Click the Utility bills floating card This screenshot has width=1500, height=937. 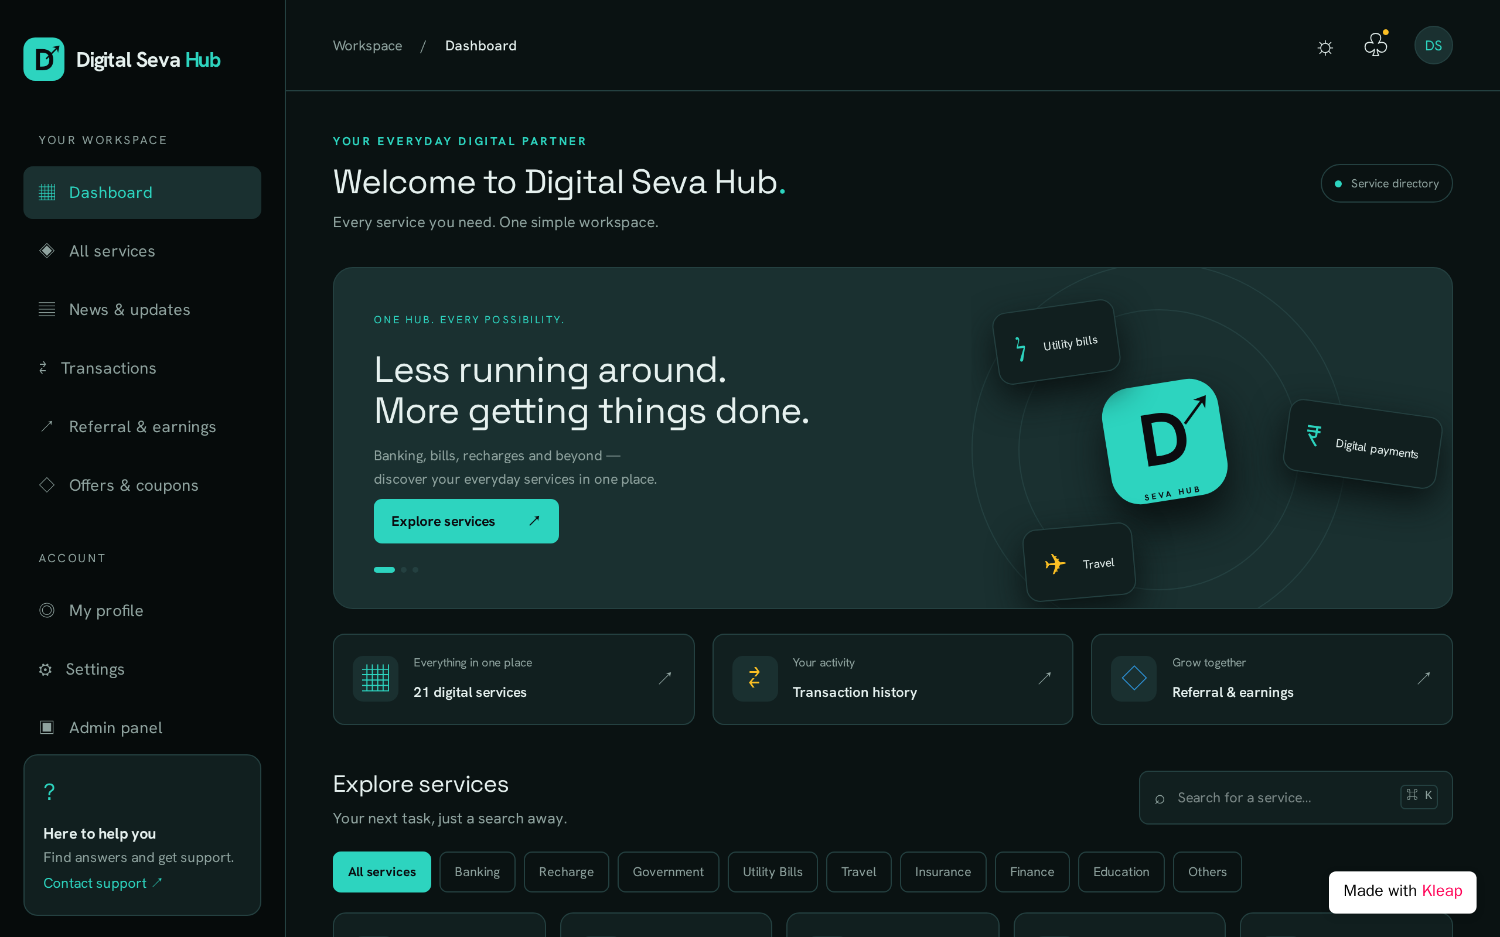click(x=1056, y=343)
